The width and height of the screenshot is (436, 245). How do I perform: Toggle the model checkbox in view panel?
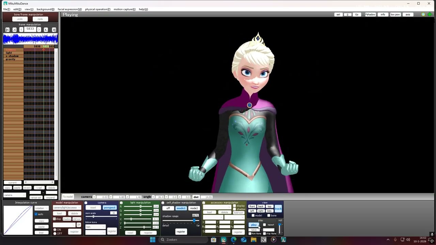[x=253, y=215]
